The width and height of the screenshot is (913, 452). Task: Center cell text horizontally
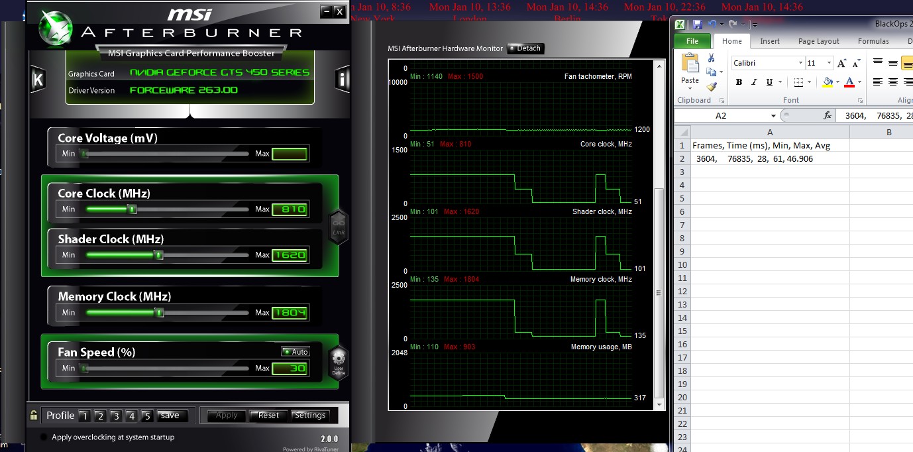click(893, 82)
